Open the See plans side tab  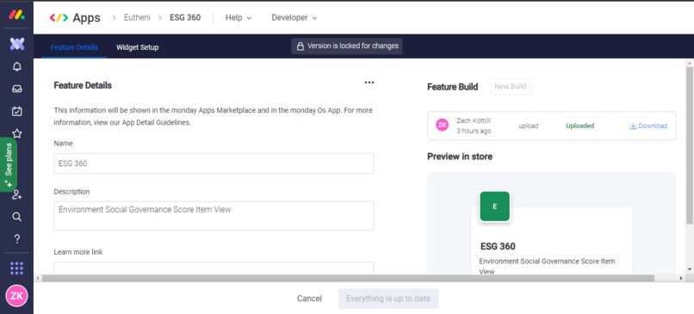(9, 164)
